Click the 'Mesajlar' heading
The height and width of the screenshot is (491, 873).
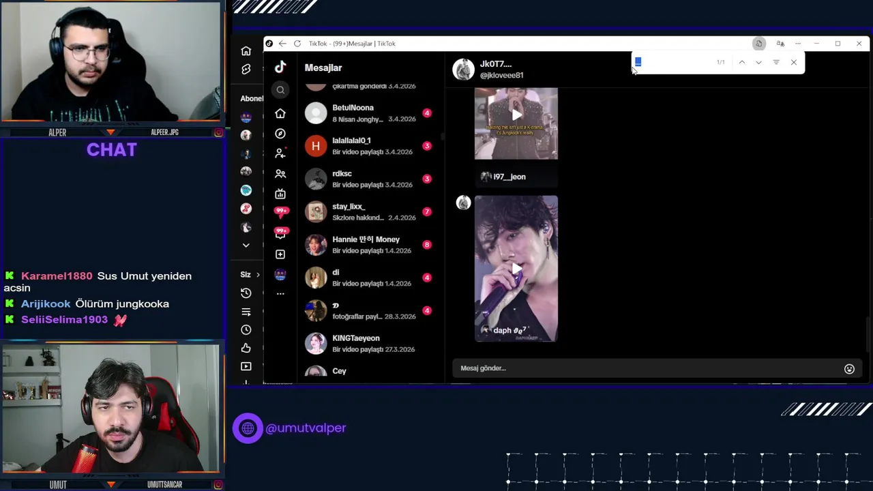323,68
